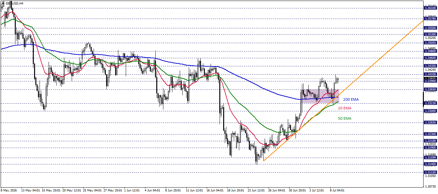438x194 pixels.
Task: Click the GBPUSD,H4 chart title
Action: [x=14, y=3]
